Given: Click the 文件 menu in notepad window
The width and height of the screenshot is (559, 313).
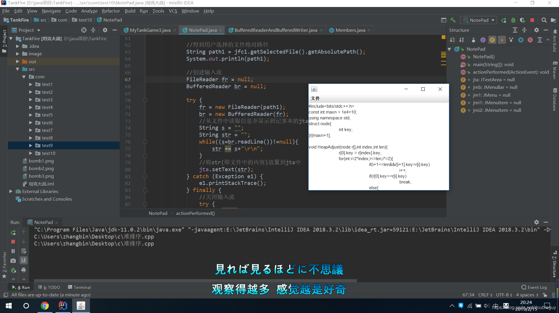Looking at the screenshot, I should pyautogui.click(x=315, y=98).
